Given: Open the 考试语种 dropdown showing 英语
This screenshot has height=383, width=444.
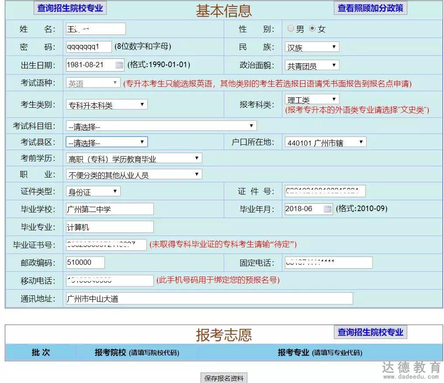Looking at the screenshot, I should coord(93,83).
